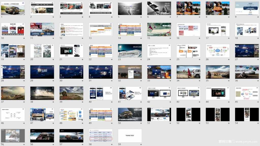Click the transition star under slide 18

click(x=258, y=38)
